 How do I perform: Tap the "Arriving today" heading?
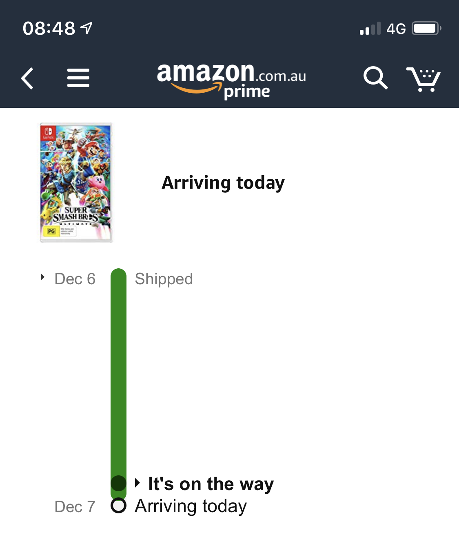223,183
